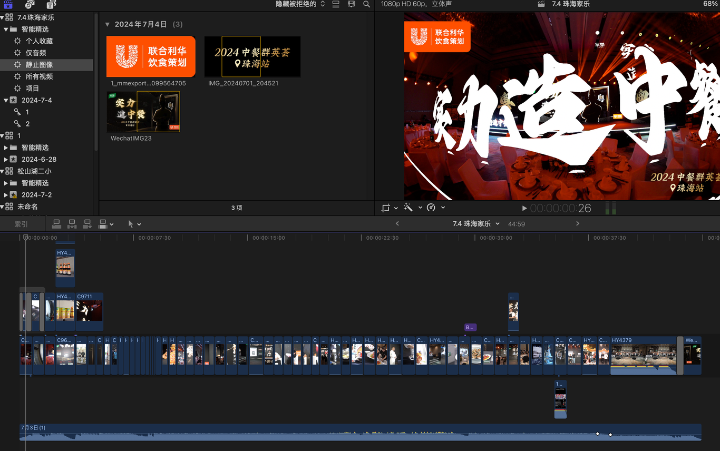Expand the 2024-6-28 event
The height and width of the screenshot is (451, 720).
[6, 159]
